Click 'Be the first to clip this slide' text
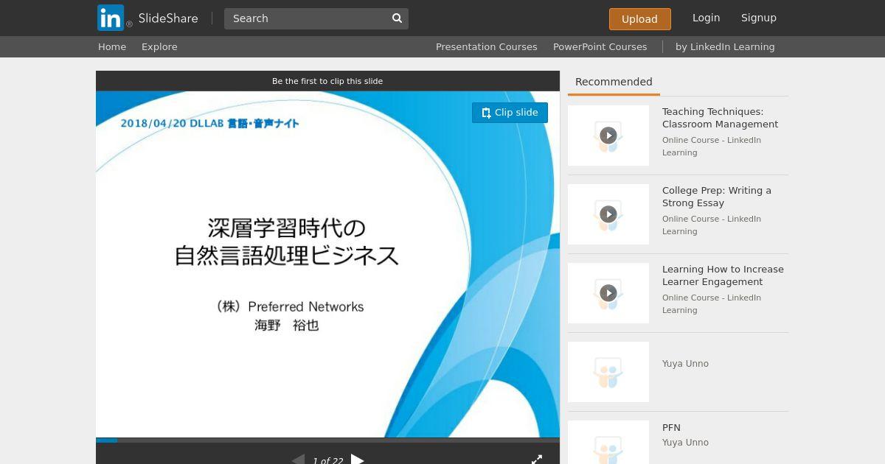Image resolution: width=885 pixels, height=464 pixels. tap(327, 81)
